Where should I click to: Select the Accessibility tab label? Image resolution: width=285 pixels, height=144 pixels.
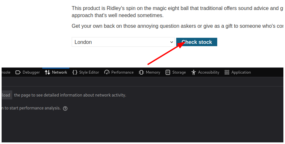(209, 72)
